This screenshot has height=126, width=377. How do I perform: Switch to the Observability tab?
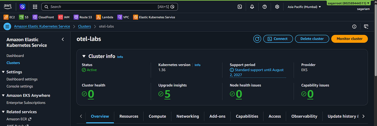(304, 116)
